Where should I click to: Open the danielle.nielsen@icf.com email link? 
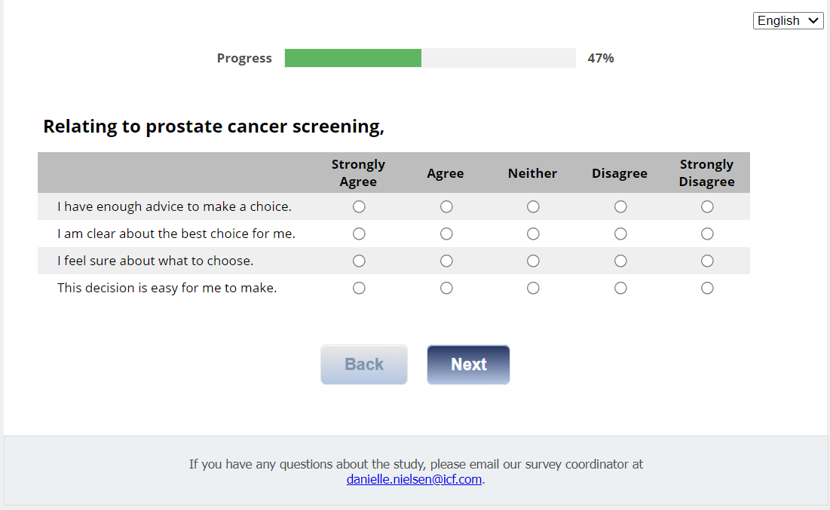(x=414, y=479)
